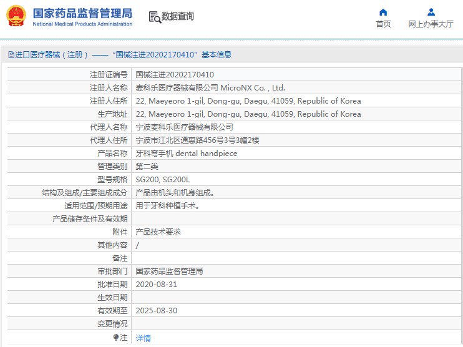Click the 附件 label
Image resolution: width=463 pixels, height=347 pixels.
tap(120, 232)
